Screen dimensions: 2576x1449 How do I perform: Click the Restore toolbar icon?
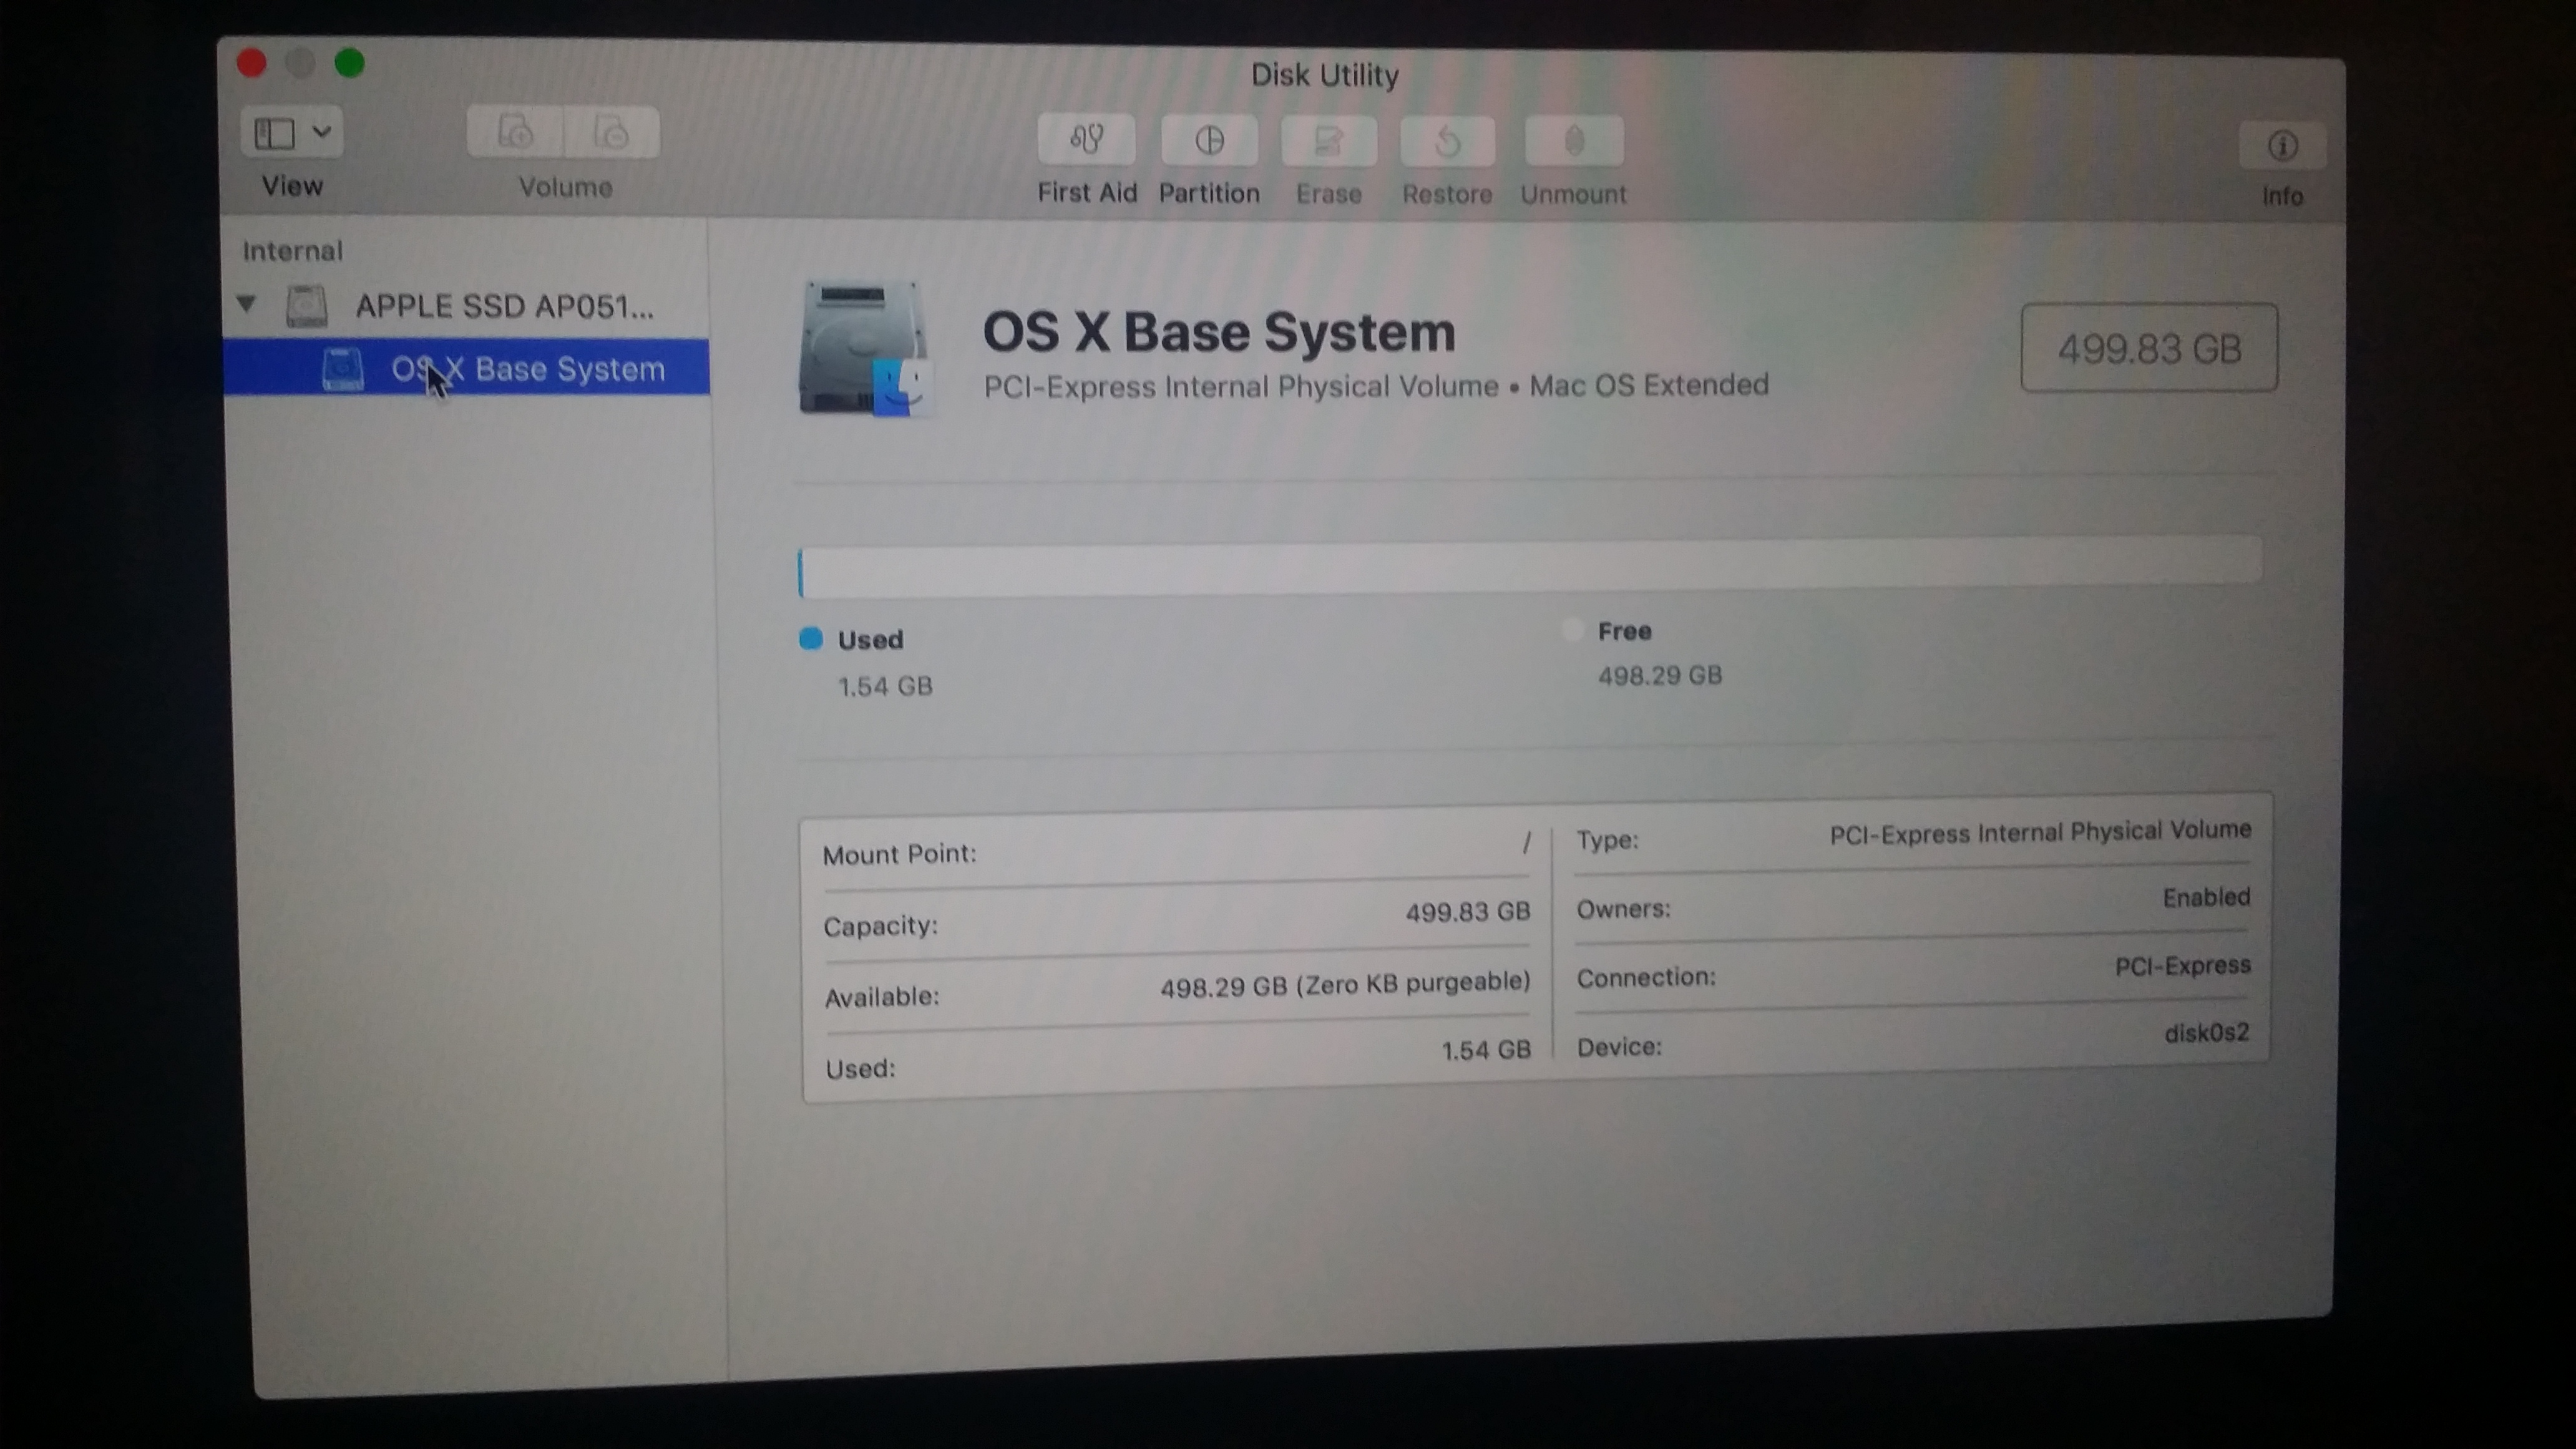pos(1447,142)
